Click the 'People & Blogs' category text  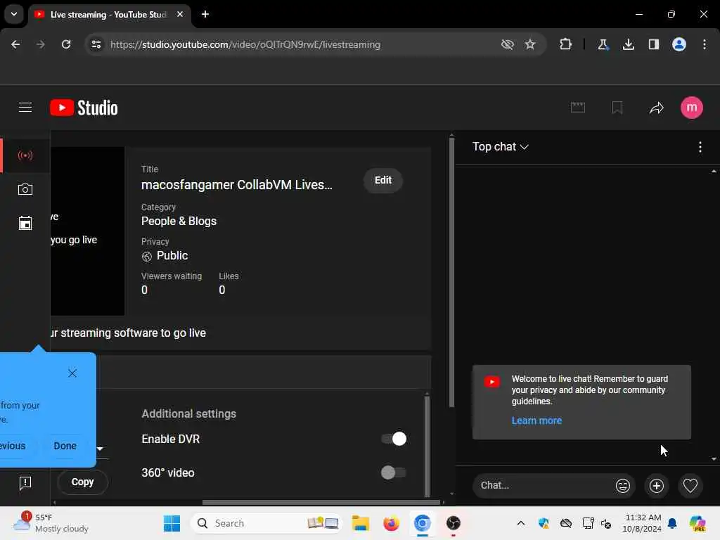pos(179,221)
